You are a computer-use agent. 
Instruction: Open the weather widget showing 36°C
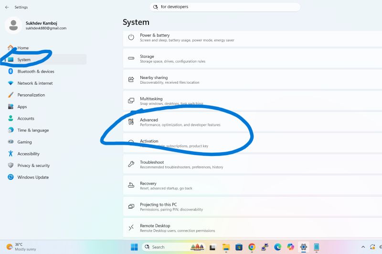click(21, 247)
